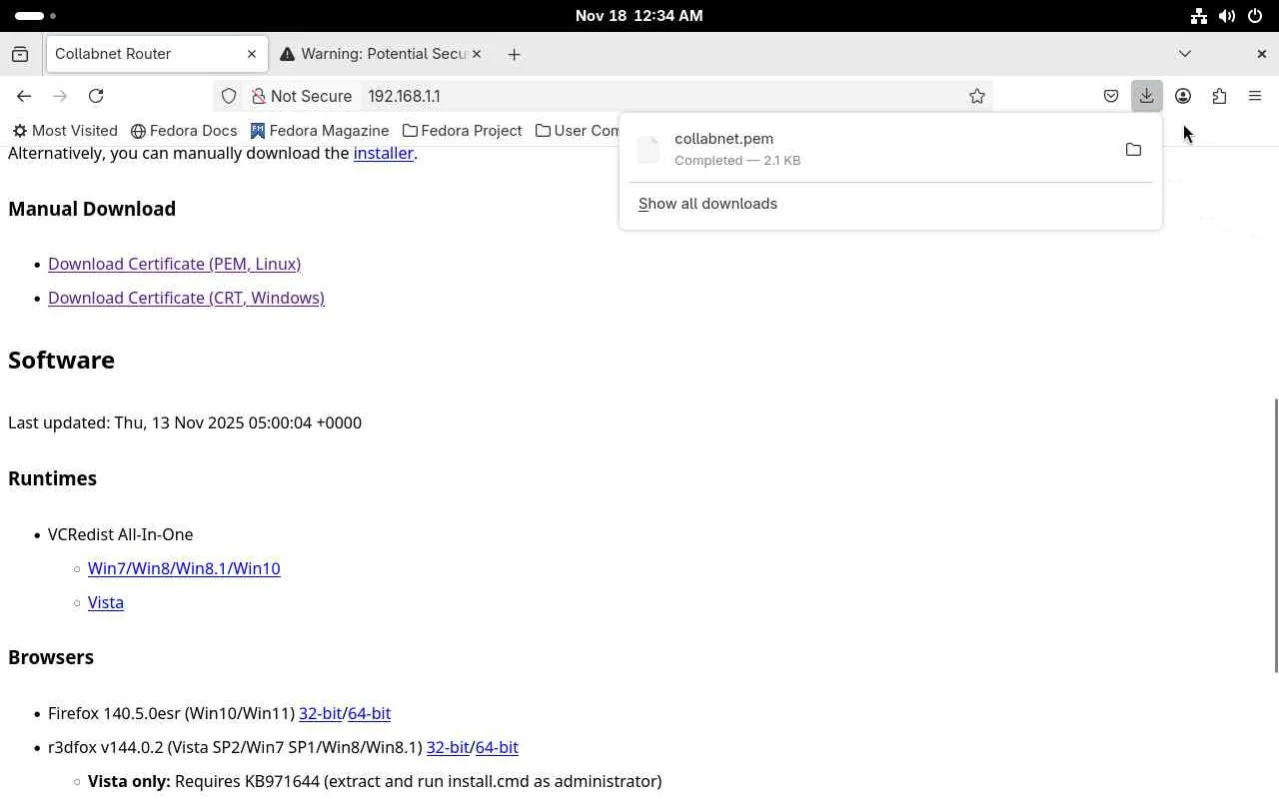
Task: Close the Warning: Potential Security tab
Action: 477,54
